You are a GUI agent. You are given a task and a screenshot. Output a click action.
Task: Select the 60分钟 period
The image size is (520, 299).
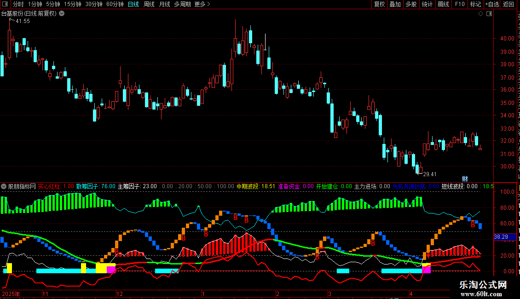point(115,4)
